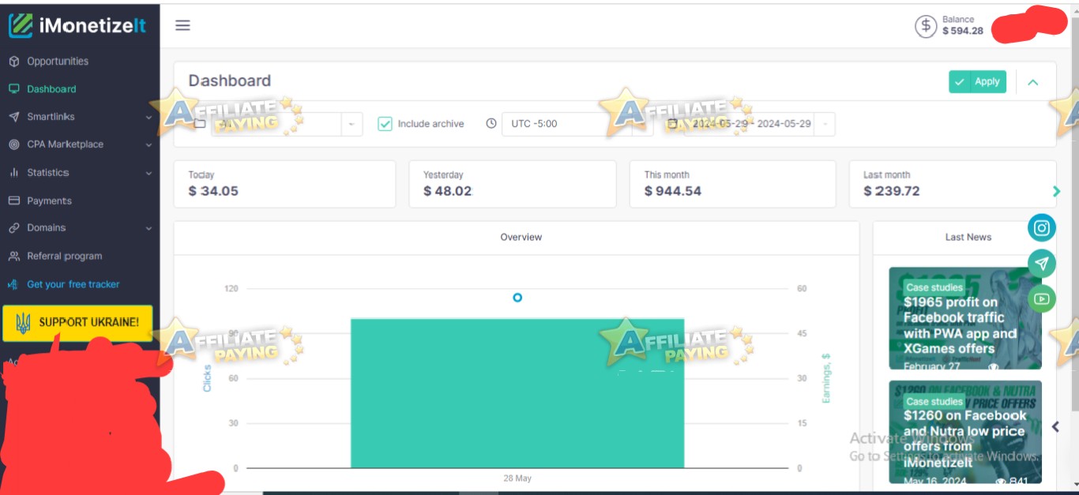Click the Today earnings card
This screenshot has height=495, width=1079.
(x=284, y=184)
